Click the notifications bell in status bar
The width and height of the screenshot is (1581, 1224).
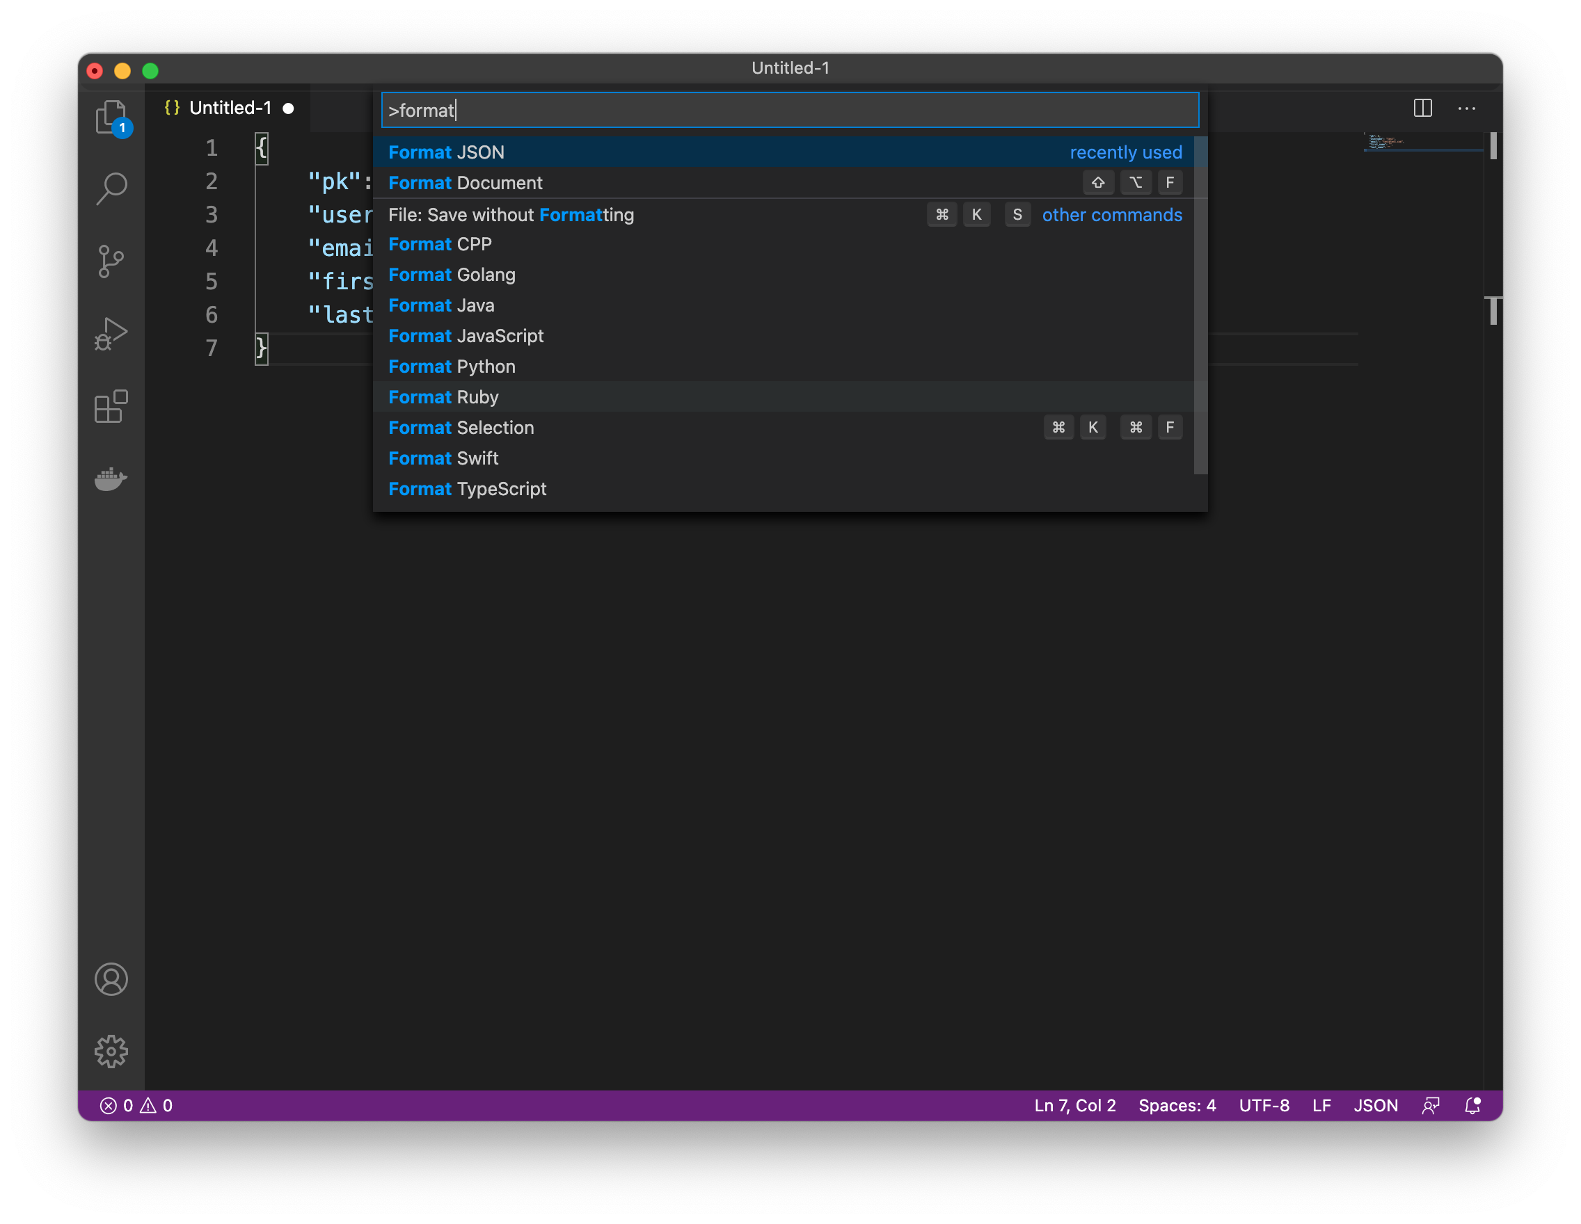[x=1472, y=1105]
